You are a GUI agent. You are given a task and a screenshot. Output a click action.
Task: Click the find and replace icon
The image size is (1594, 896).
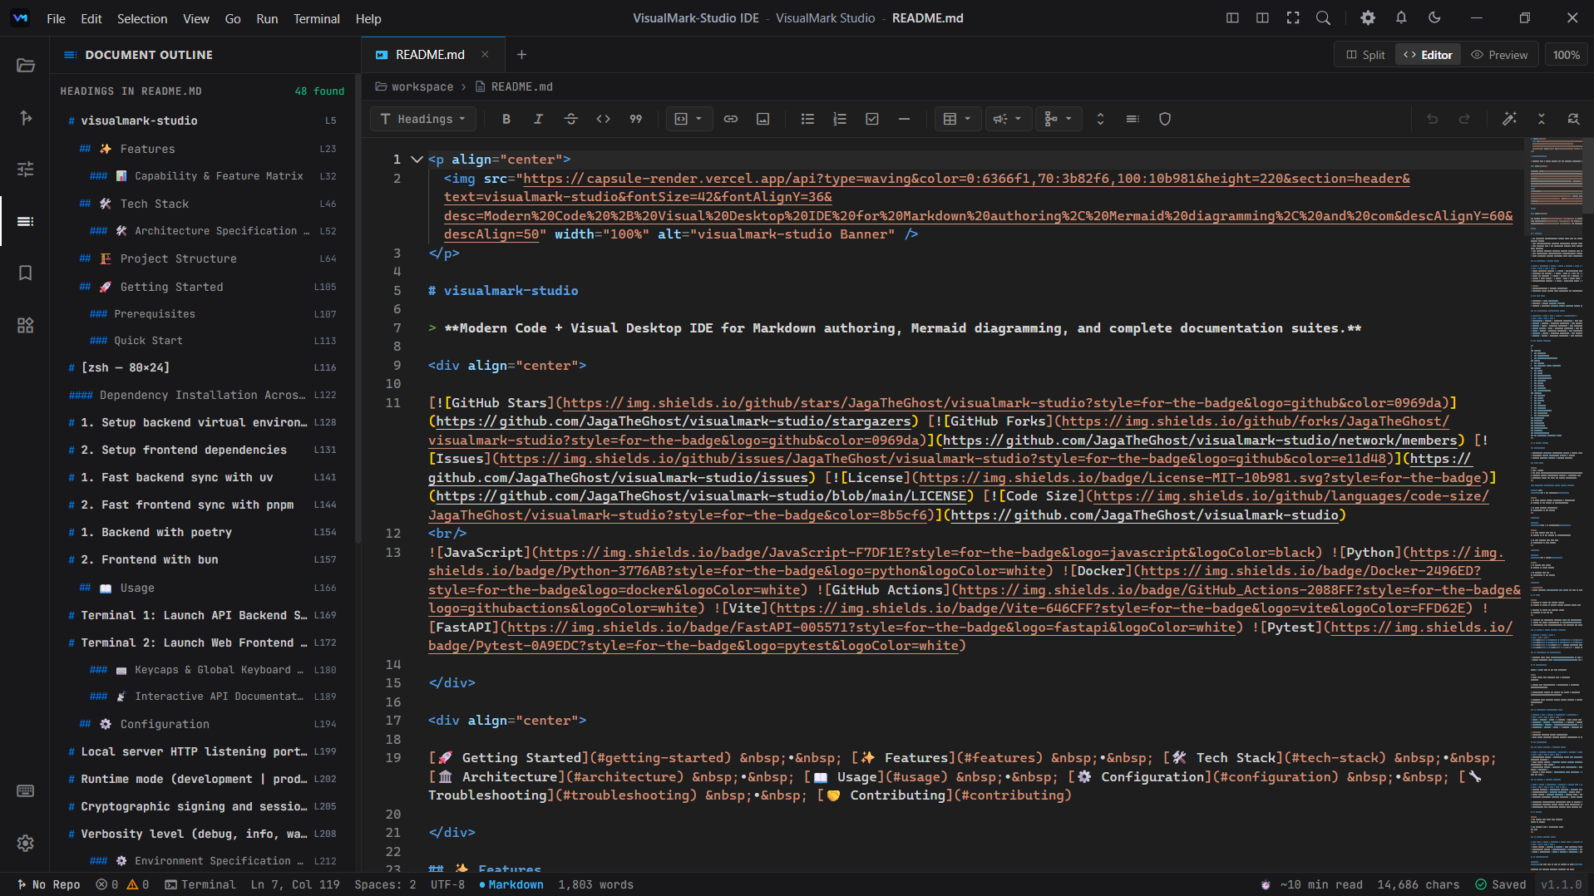pyautogui.click(x=1573, y=119)
